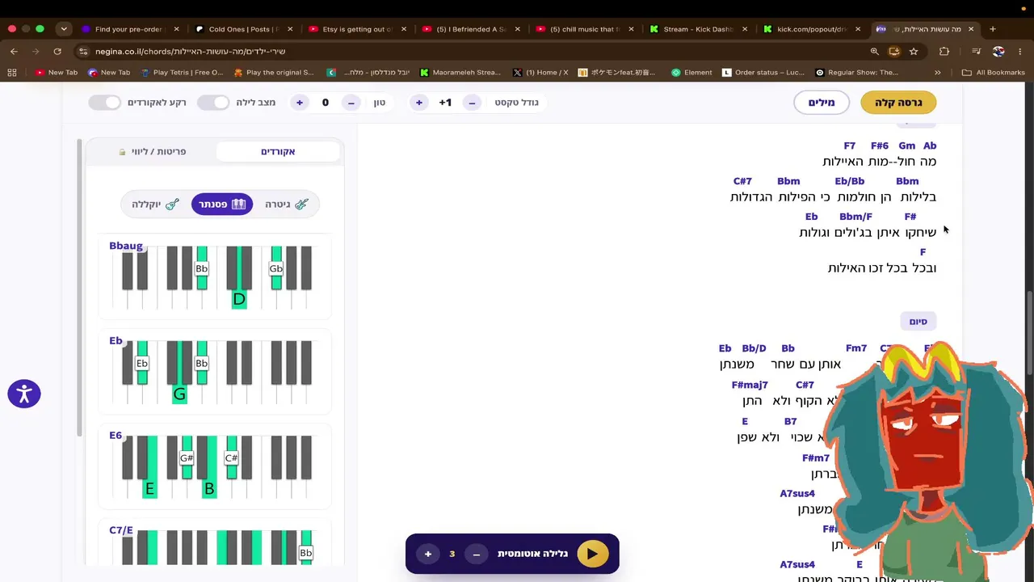Switch to the Stream - Kick Dashboard tab
This screenshot has height=582, width=1034.
(x=698, y=29)
